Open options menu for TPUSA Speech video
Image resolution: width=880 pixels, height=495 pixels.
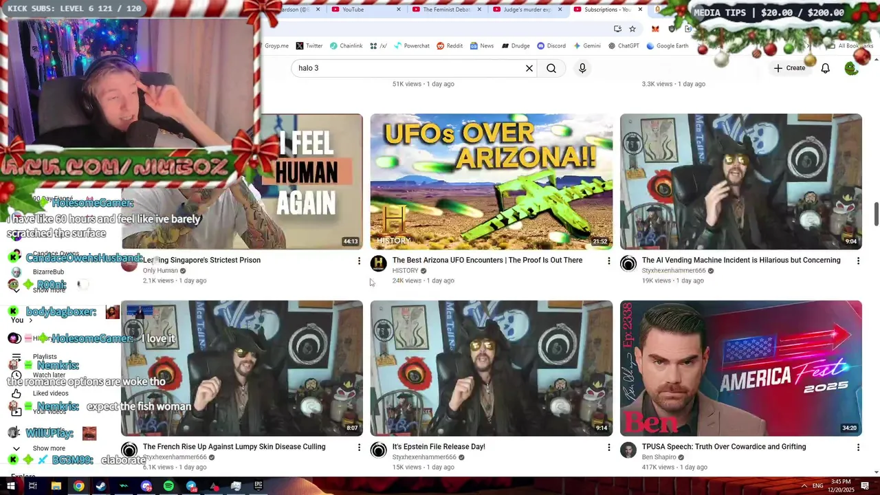[x=858, y=448]
